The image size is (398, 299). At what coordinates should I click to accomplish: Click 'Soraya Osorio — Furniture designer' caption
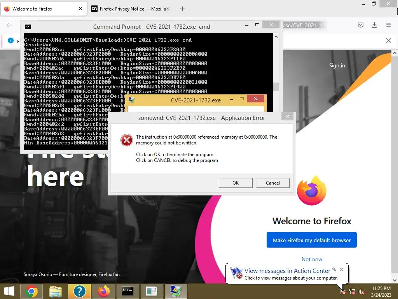(x=72, y=274)
